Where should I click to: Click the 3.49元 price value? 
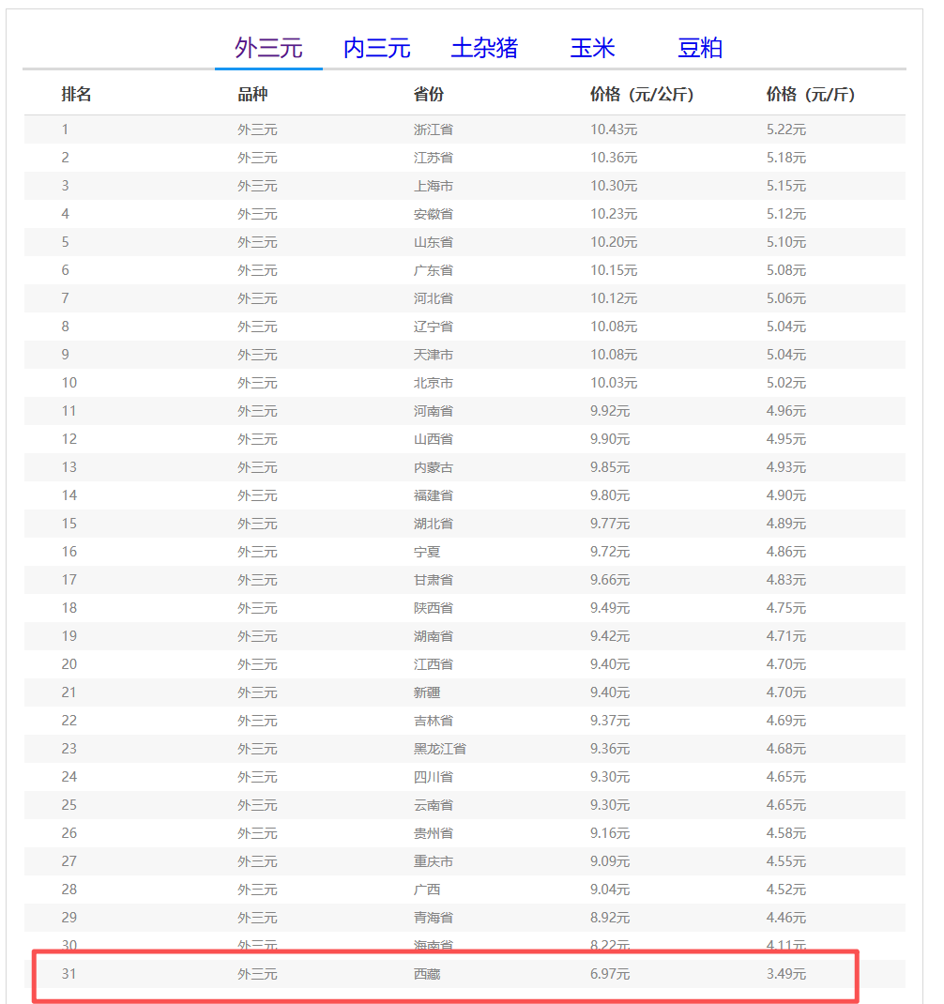point(785,975)
